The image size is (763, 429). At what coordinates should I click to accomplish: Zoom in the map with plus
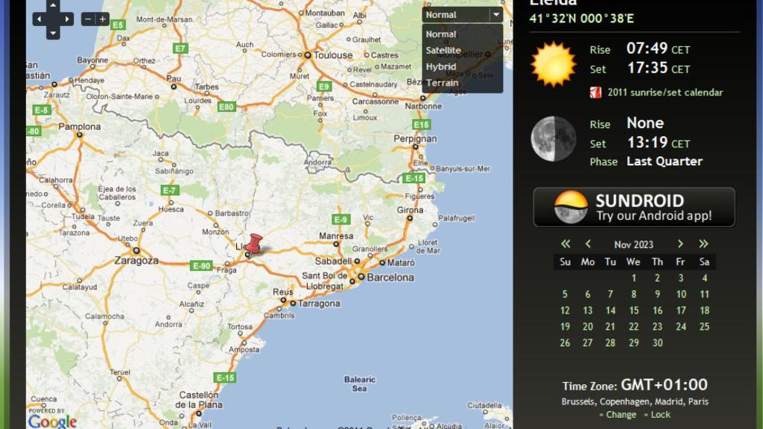click(103, 19)
